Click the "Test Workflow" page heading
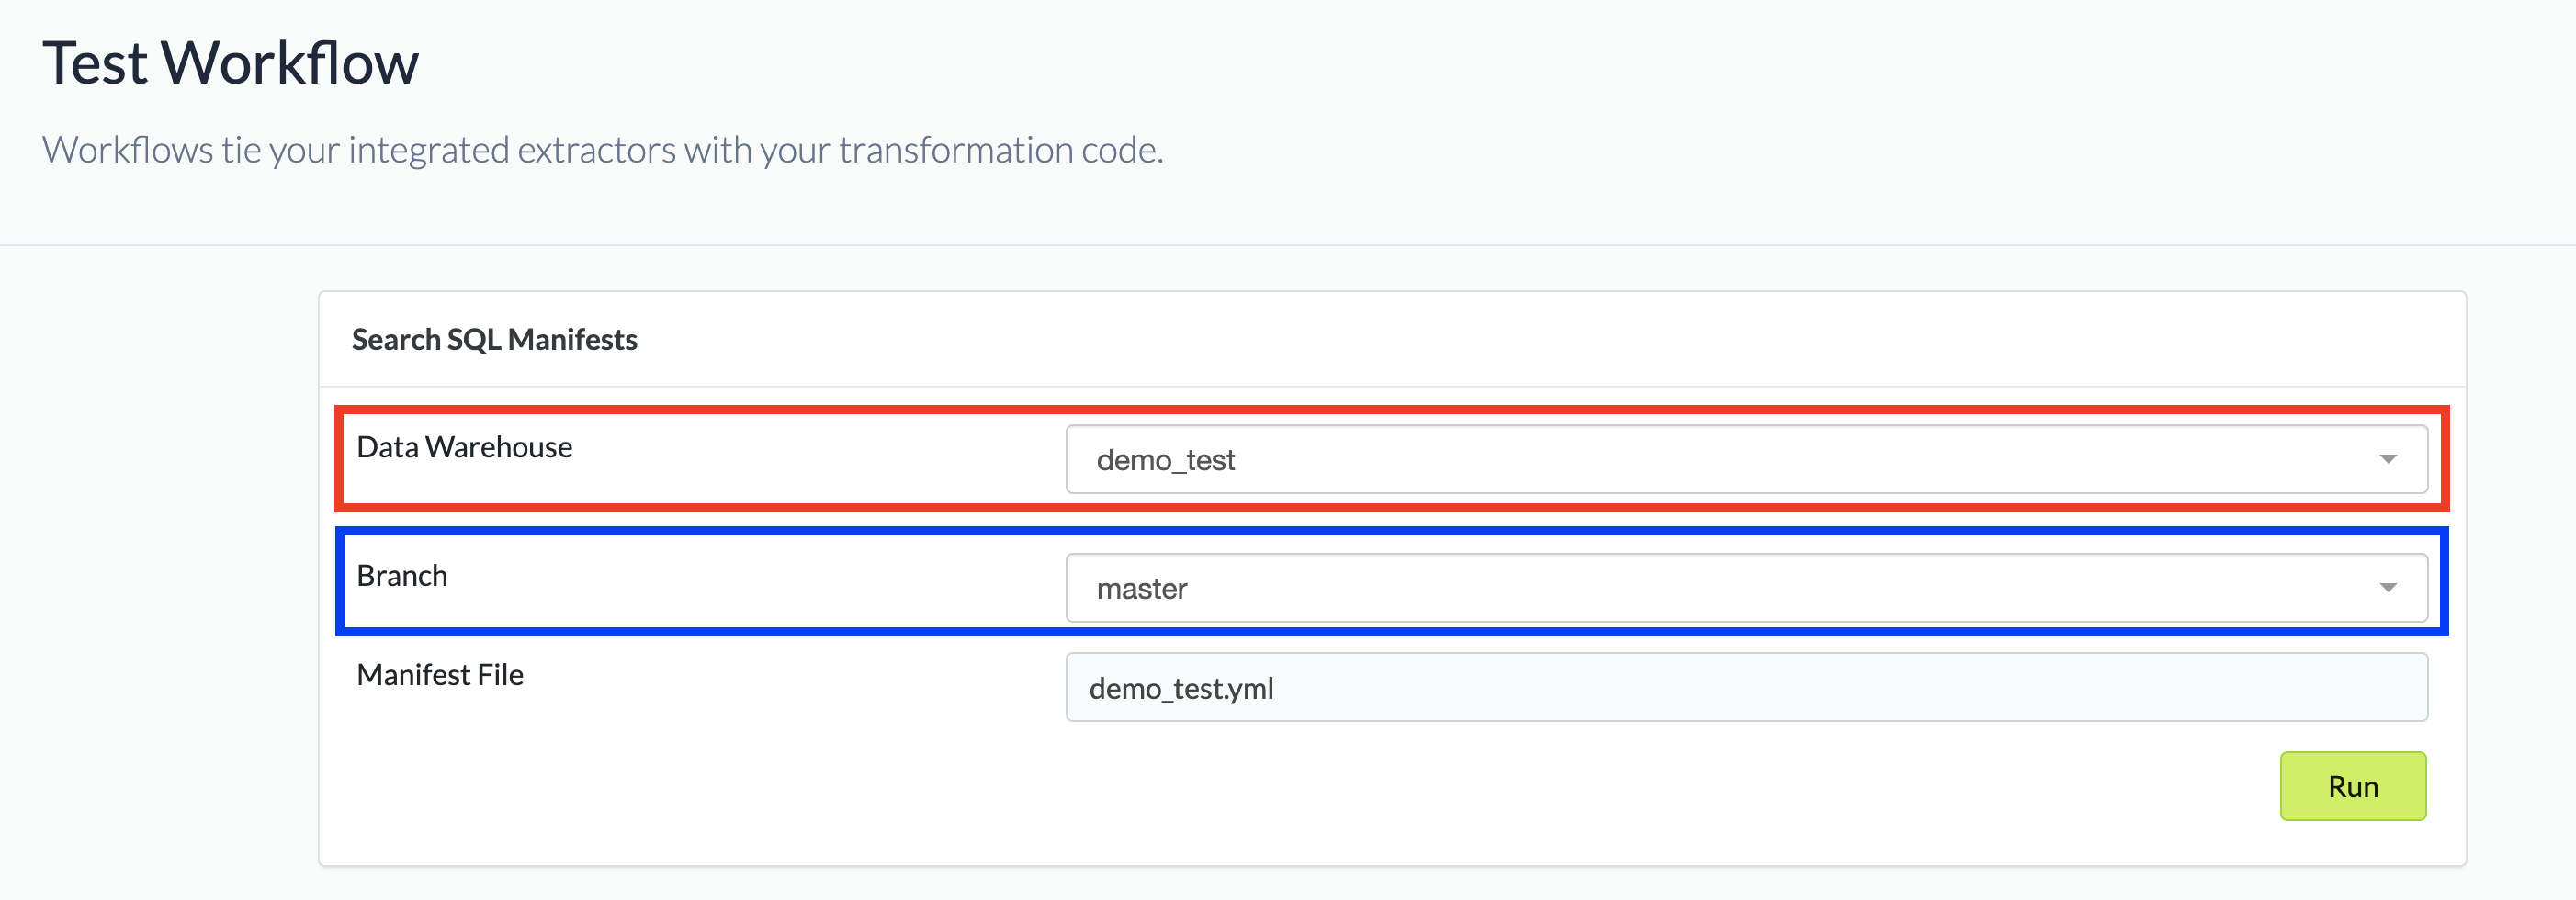The image size is (2576, 900). click(x=230, y=63)
